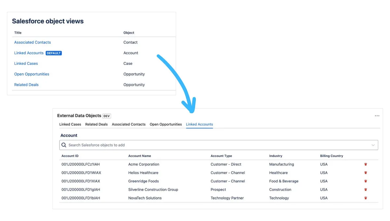Click the Salesforce object views heading
Viewport: 390px width, 221px height.
pos(48,21)
